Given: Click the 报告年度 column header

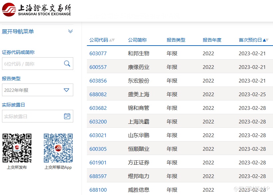Looking at the screenshot, I should [212, 40].
